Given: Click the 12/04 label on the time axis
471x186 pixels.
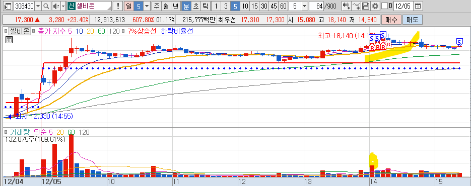Looking at the screenshot, I should click(x=13, y=182).
